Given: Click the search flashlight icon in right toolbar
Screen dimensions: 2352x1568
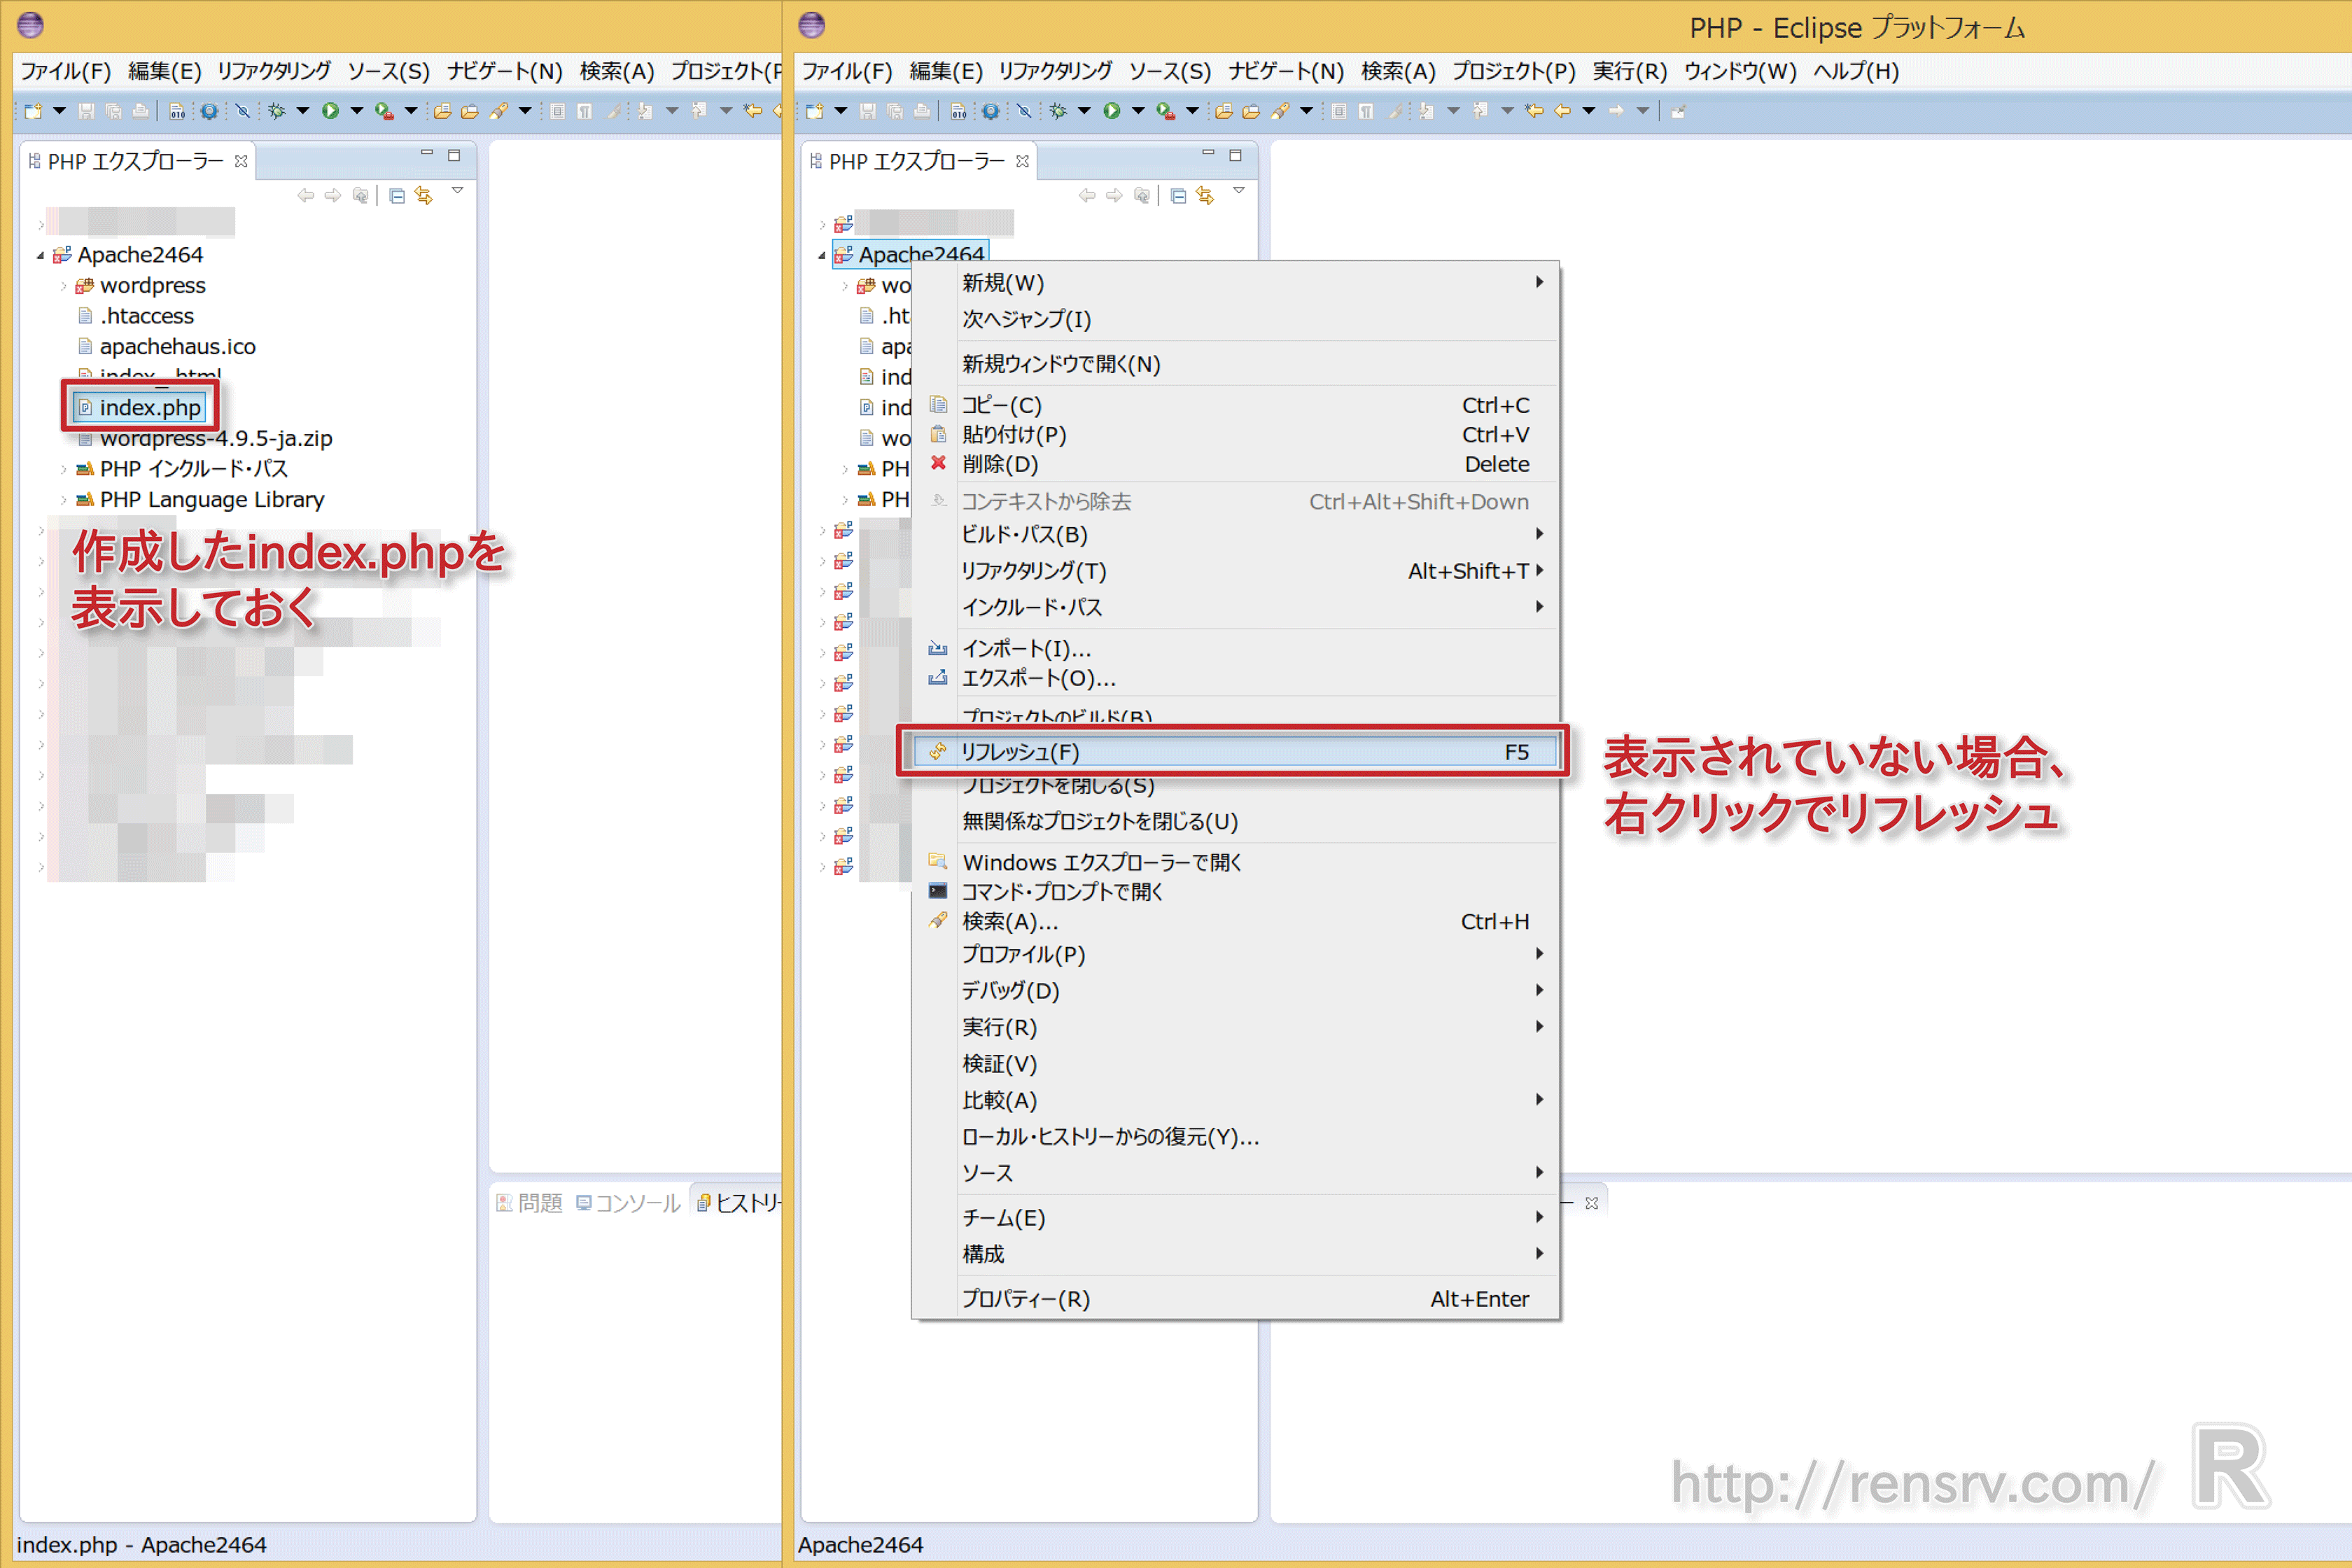Looking at the screenshot, I should [x=1279, y=111].
